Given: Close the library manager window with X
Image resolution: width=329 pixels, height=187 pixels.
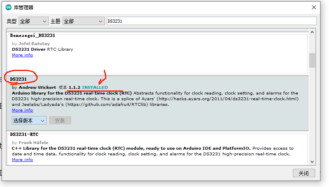Looking at the screenshot, I should click(314, 7).
